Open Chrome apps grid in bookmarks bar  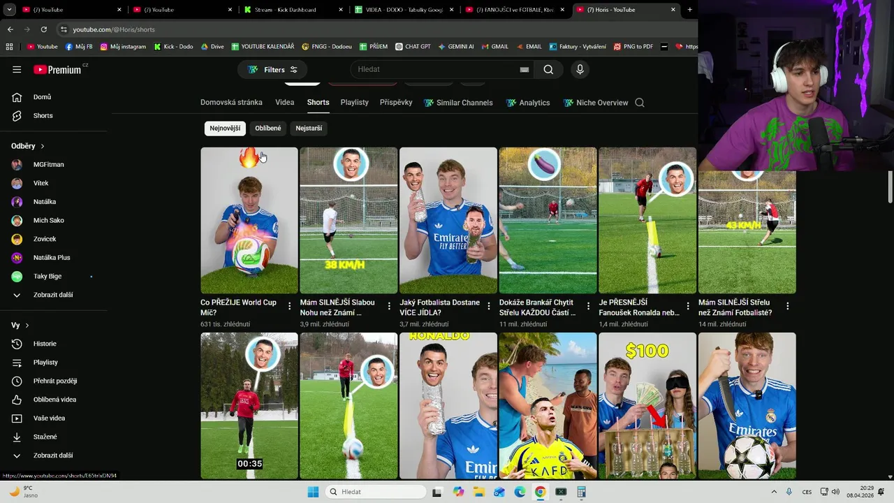click(9, 47)
